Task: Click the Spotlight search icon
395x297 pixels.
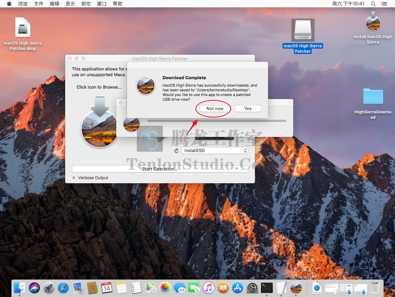Action: tap(374, 4)
